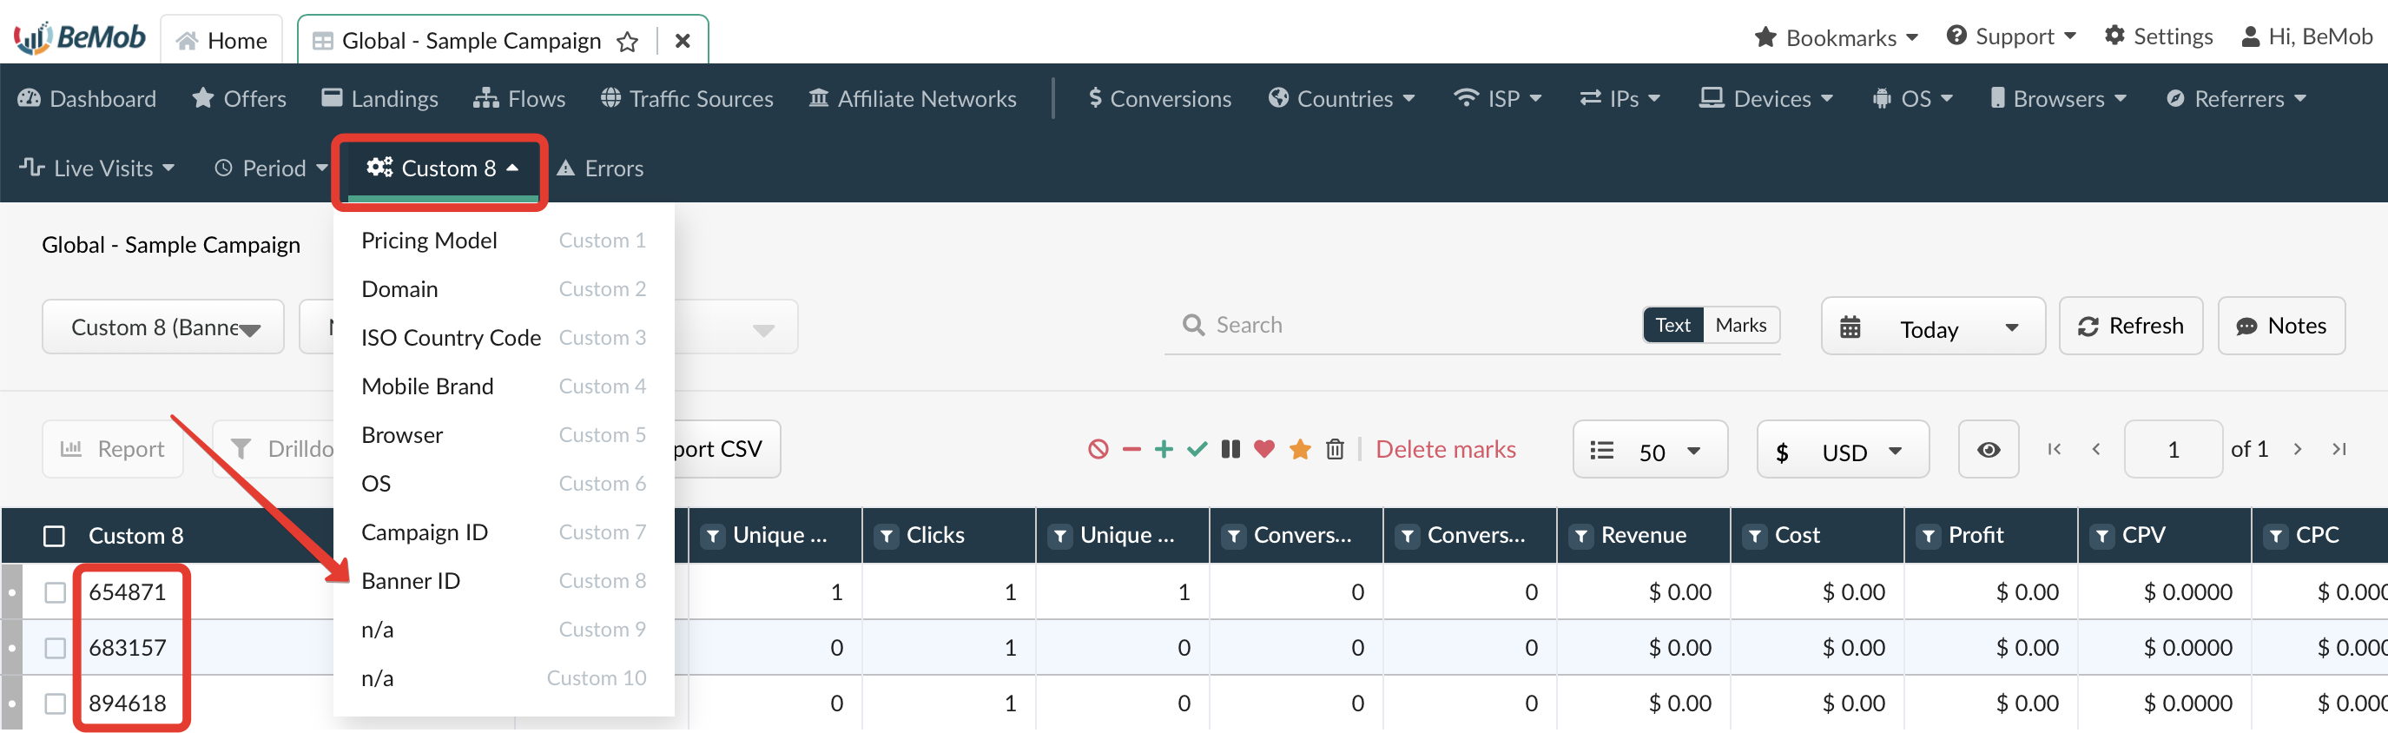Expand the Devices dropdown
2388x733 pixels.
click(1765, 99)
